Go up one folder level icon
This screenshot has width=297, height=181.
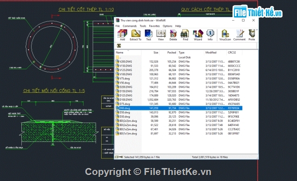119,46
